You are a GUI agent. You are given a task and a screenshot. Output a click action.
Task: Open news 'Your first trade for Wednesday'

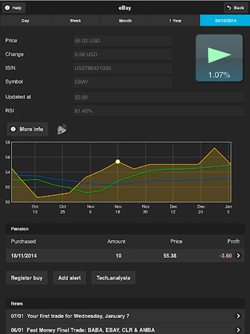click(x=125, y=316)
